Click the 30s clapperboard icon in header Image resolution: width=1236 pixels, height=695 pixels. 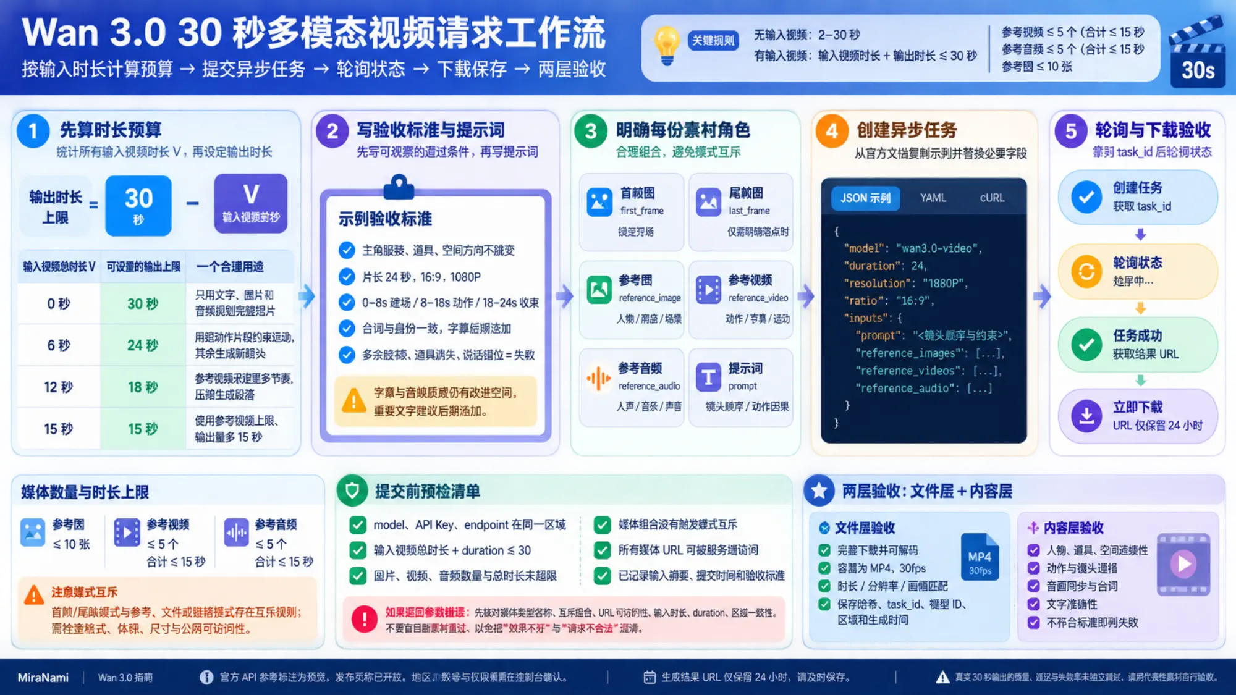tap(1198, 53)
